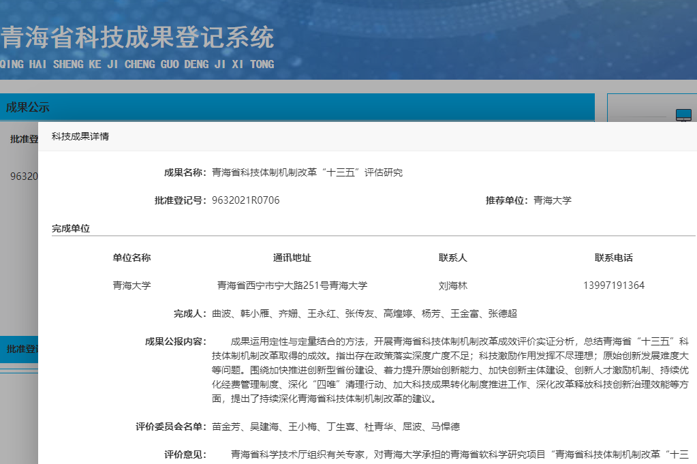The height and width of the screenshot is (464, 697).
Task: Select the achievement name text 青海省科技体制机制改革
Action: [x=307, y=172]
